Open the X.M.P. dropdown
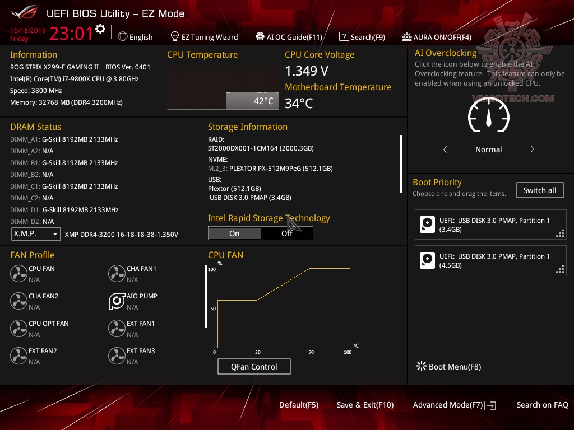Viewport: 574px width, 430px height. (x=36, y=233)
